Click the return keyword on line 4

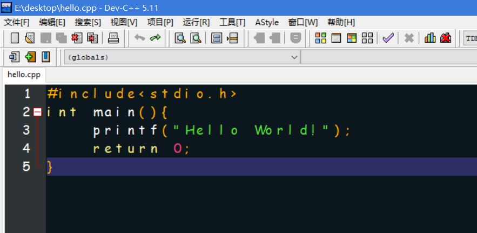(126, 149)
